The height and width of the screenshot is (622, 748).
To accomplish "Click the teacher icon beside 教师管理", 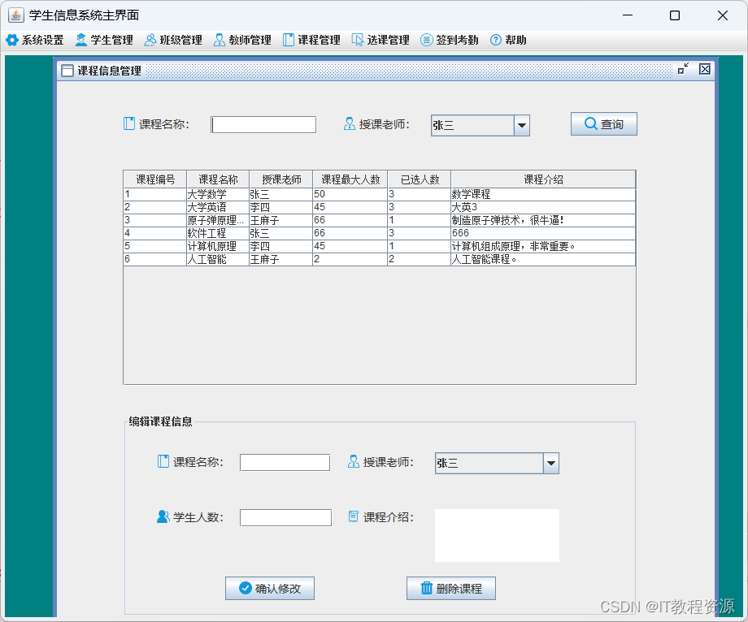I will [x=220, y=40].
